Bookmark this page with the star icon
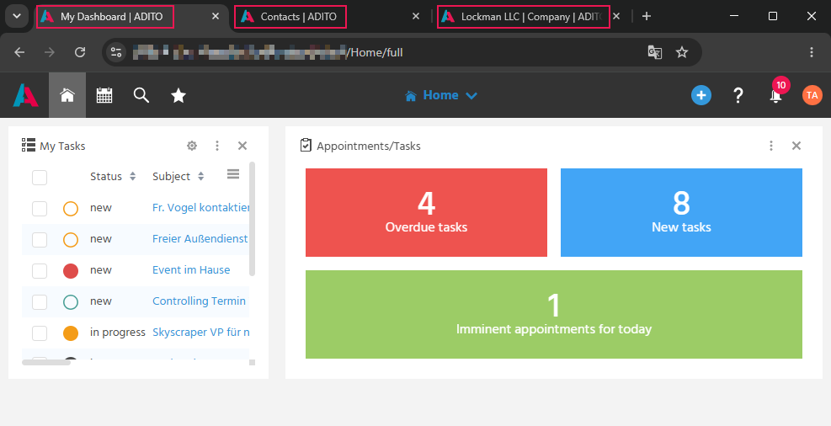 point(682,52)
